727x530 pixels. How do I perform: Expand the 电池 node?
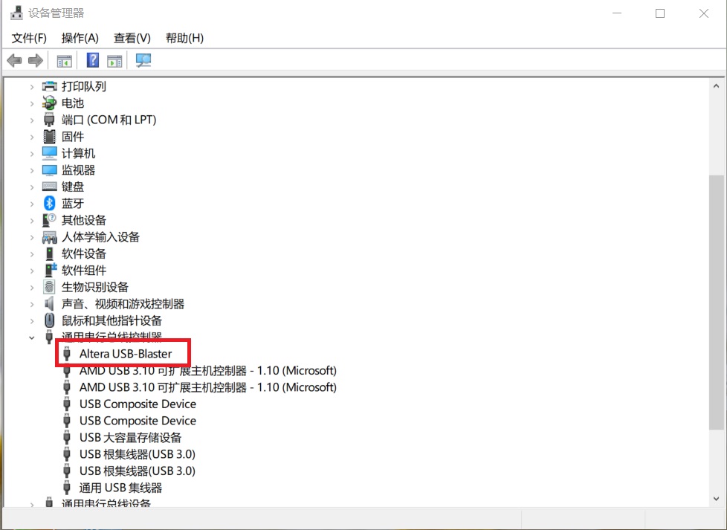(x=31, y=103)
